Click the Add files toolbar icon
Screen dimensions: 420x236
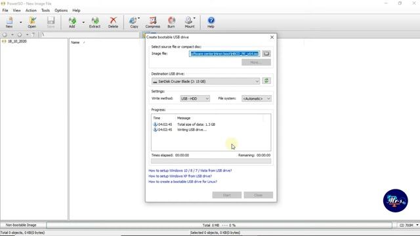click(72, 22)
